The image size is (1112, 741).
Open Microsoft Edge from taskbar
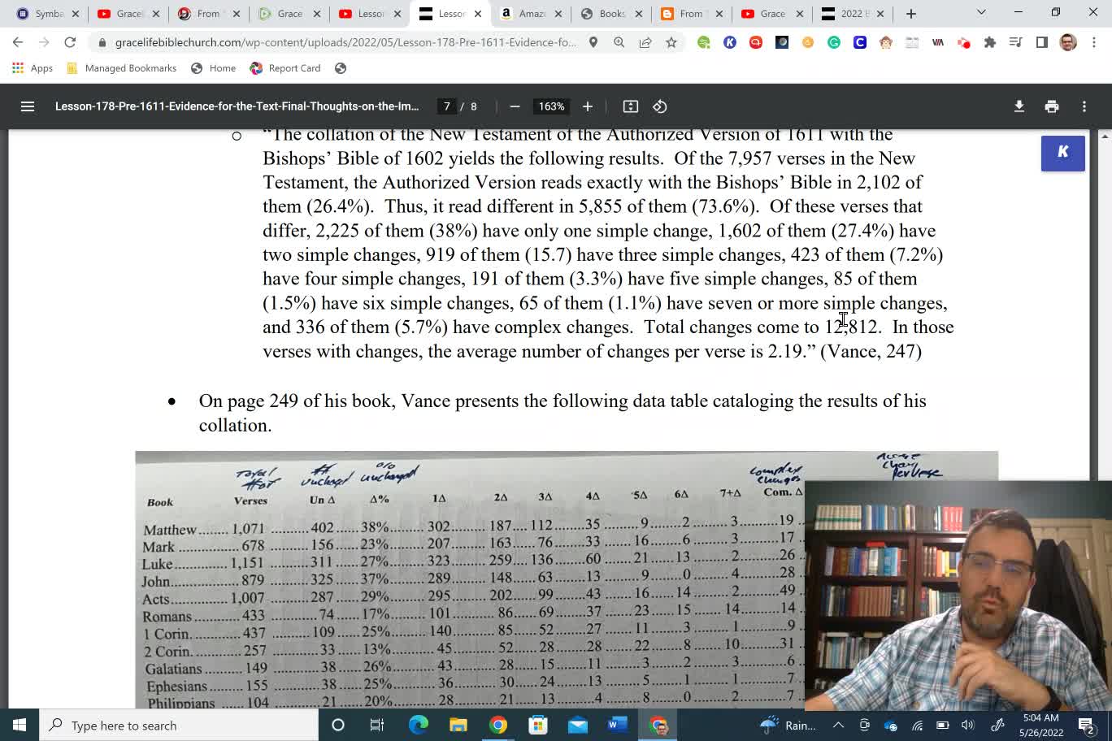tap(418, 725)
